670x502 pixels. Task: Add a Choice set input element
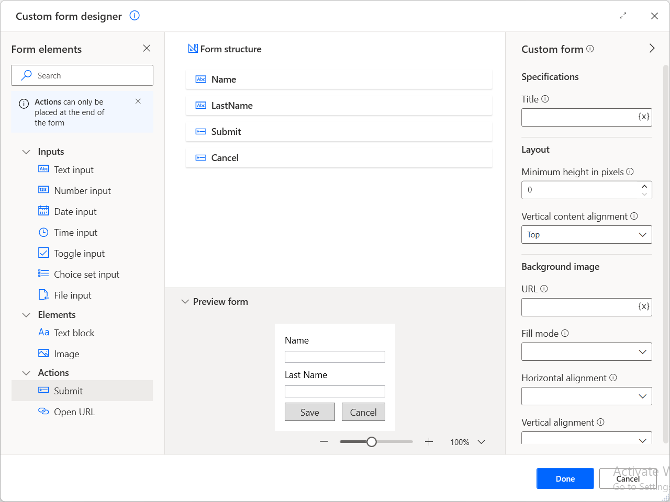coord(86,274)
